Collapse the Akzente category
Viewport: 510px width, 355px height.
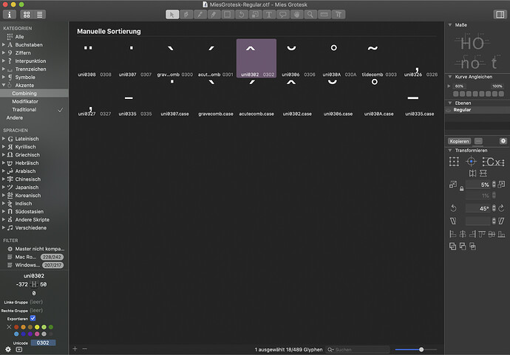coord(4,85)
